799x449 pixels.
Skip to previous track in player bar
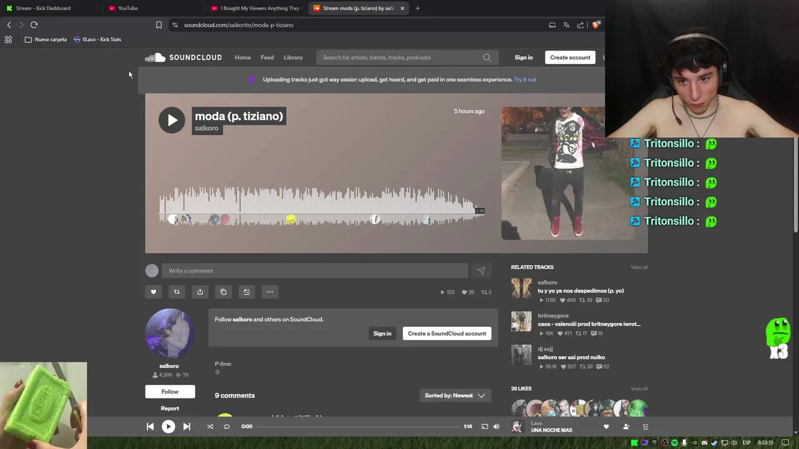point(150,427)
